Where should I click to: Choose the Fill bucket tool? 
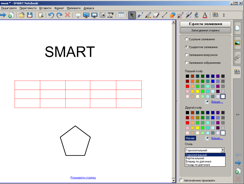tap(197, 15)
